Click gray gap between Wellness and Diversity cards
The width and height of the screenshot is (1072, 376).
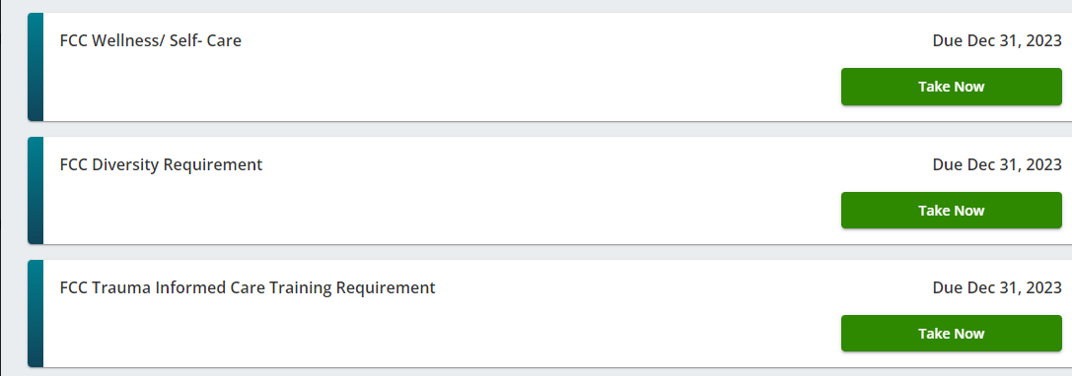click(547, 129)
